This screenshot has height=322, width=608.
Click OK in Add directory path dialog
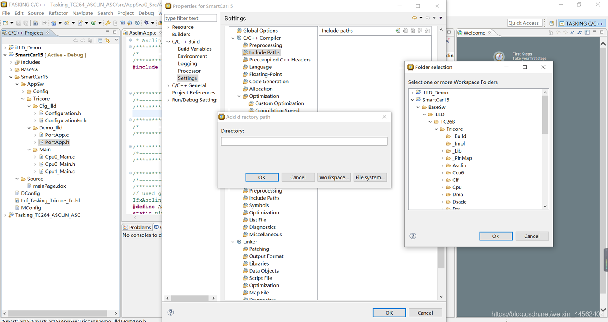coord(262,177)
